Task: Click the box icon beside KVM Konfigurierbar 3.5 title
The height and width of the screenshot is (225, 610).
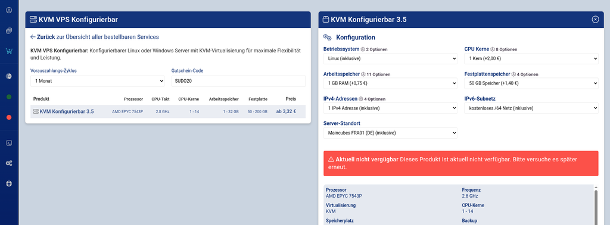Action: coord(326,20)
